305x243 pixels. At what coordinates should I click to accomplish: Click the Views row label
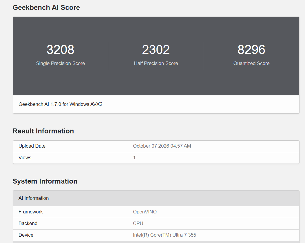pyautogui.click(x=25, y=157)
